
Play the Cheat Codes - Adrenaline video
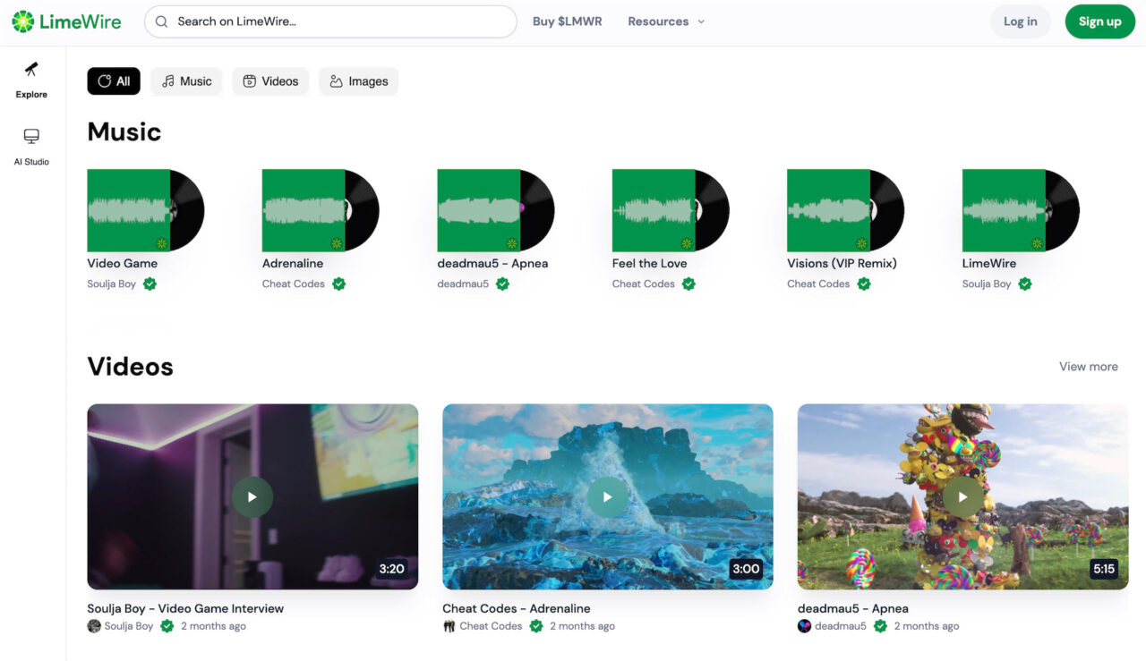pos(607,496)
